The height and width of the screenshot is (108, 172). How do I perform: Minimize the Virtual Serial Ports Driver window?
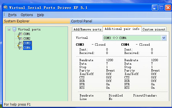coord(155,8)
